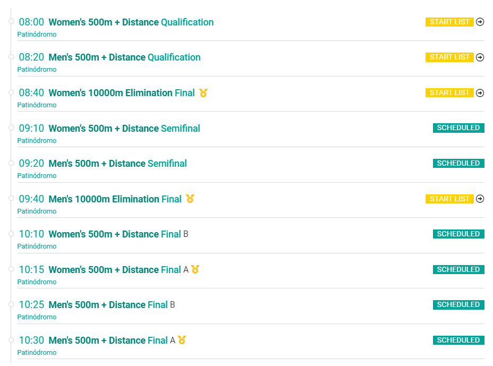Click medal icon beside Men's 10000m Elimination Final
Screen dimensions: 493x366
point(190,199)
